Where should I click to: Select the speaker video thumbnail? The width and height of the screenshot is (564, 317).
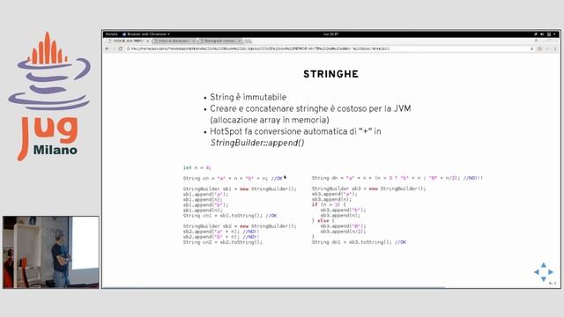coord(51,252)
